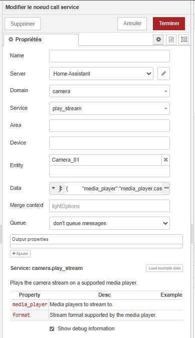Click the Example column header
The image size is (195, 338).
coord(171,295)
